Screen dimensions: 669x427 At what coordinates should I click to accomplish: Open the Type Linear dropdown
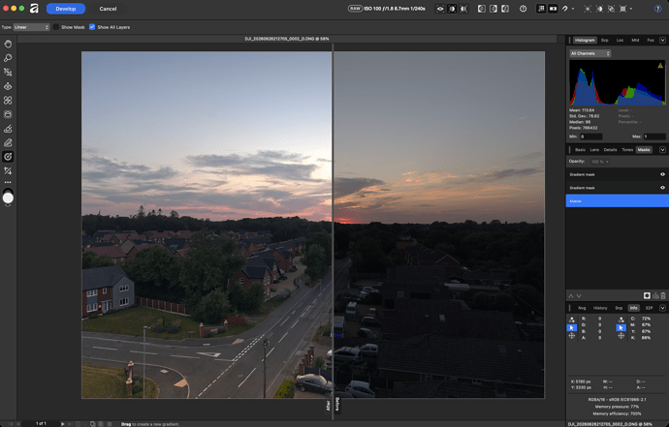(32, 27)
